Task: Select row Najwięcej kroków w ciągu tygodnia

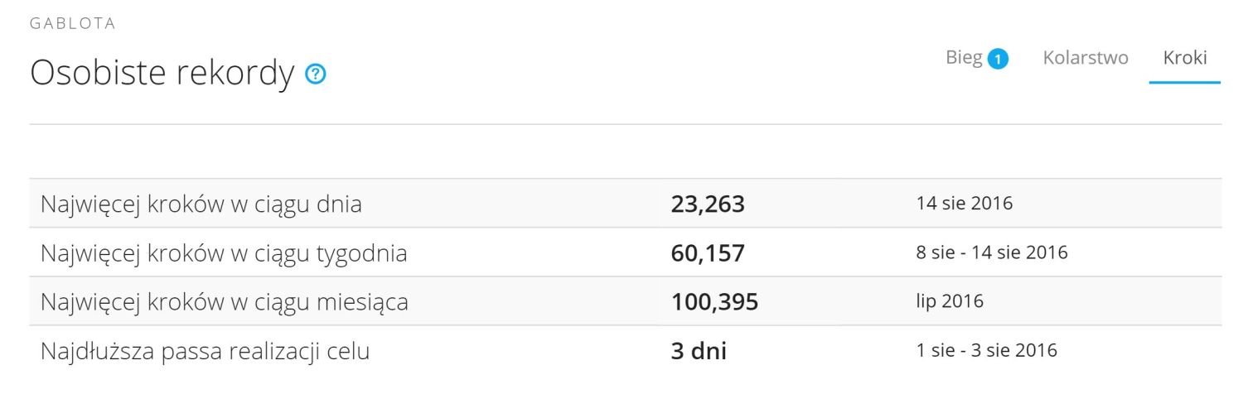Action: coord(626,252)
